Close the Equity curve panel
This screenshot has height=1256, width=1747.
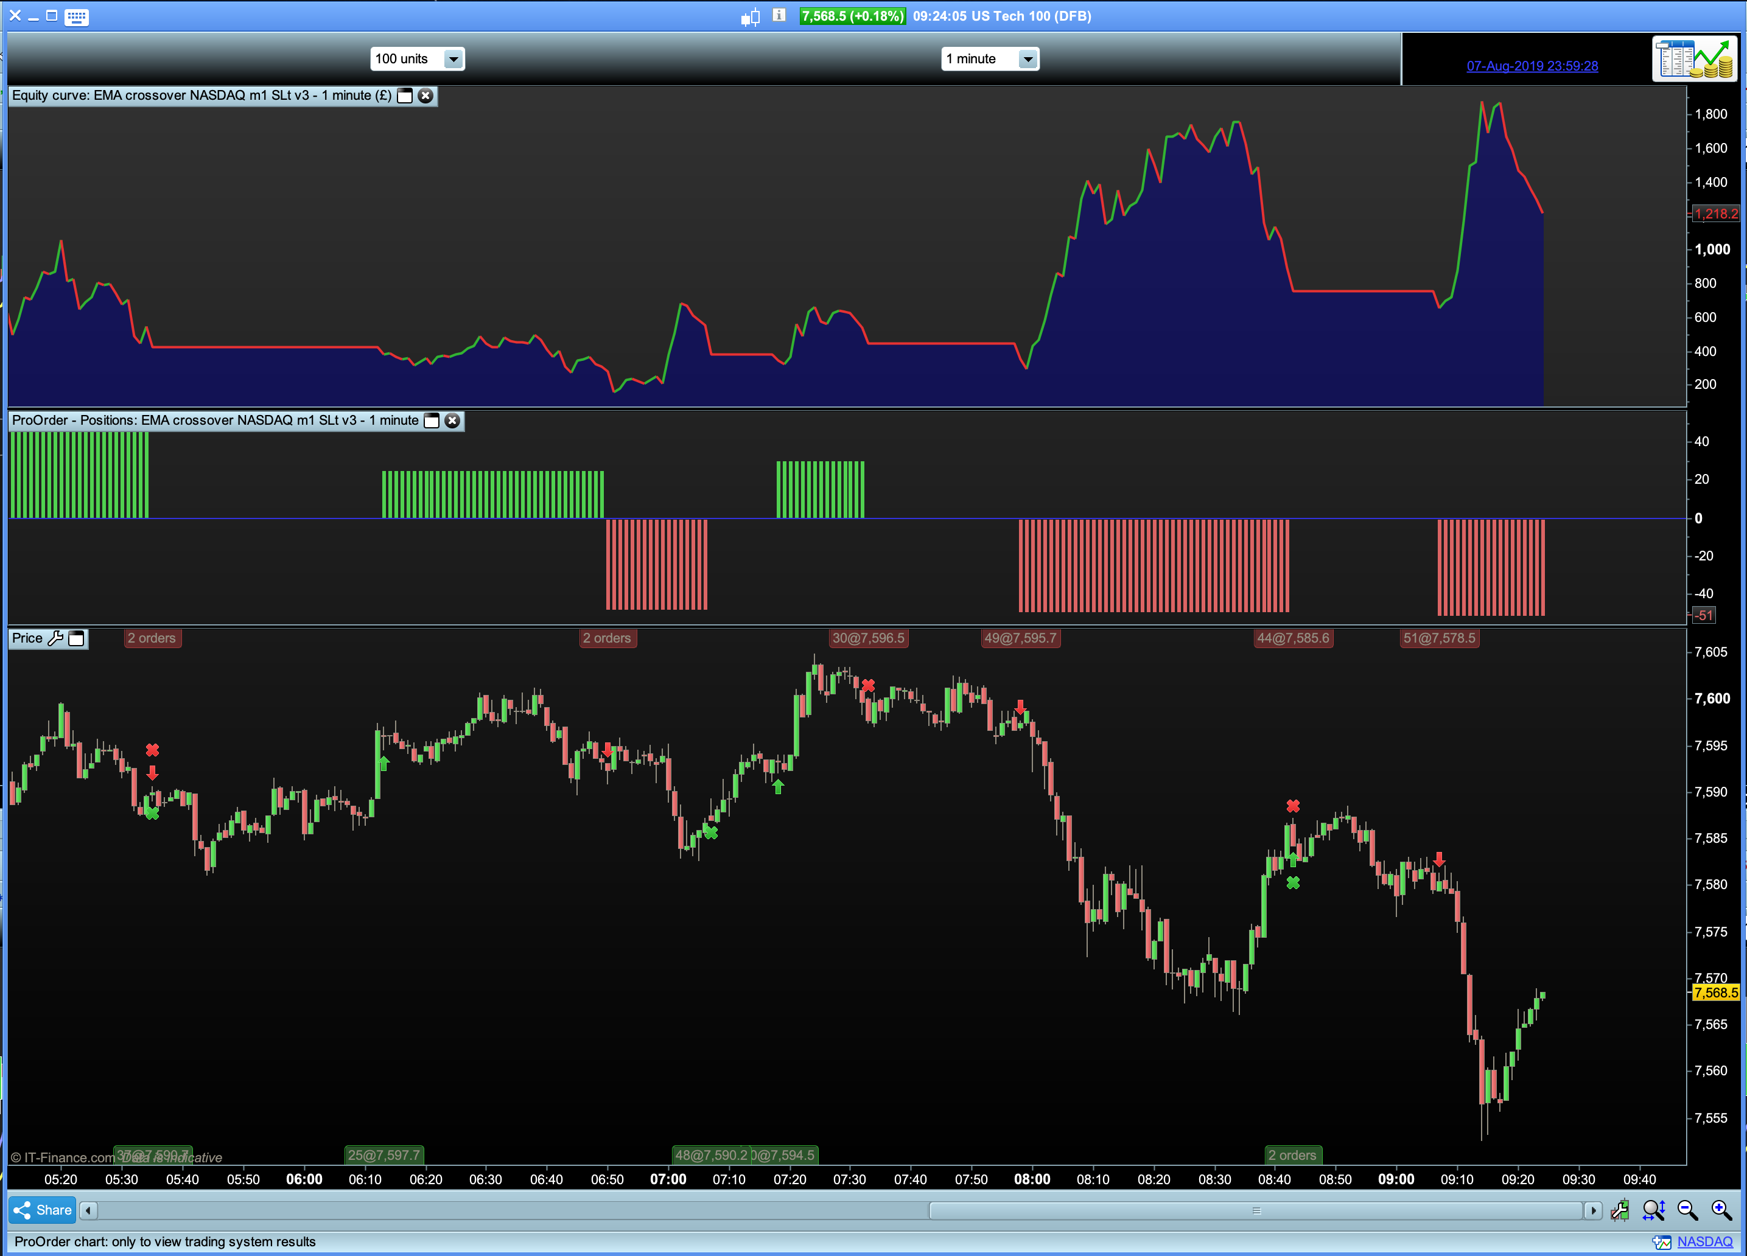(x=425, y=96)
